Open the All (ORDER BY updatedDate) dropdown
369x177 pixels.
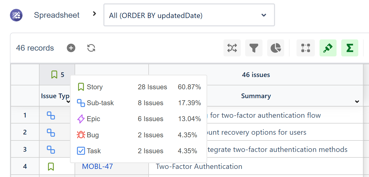tap(189, 15)
